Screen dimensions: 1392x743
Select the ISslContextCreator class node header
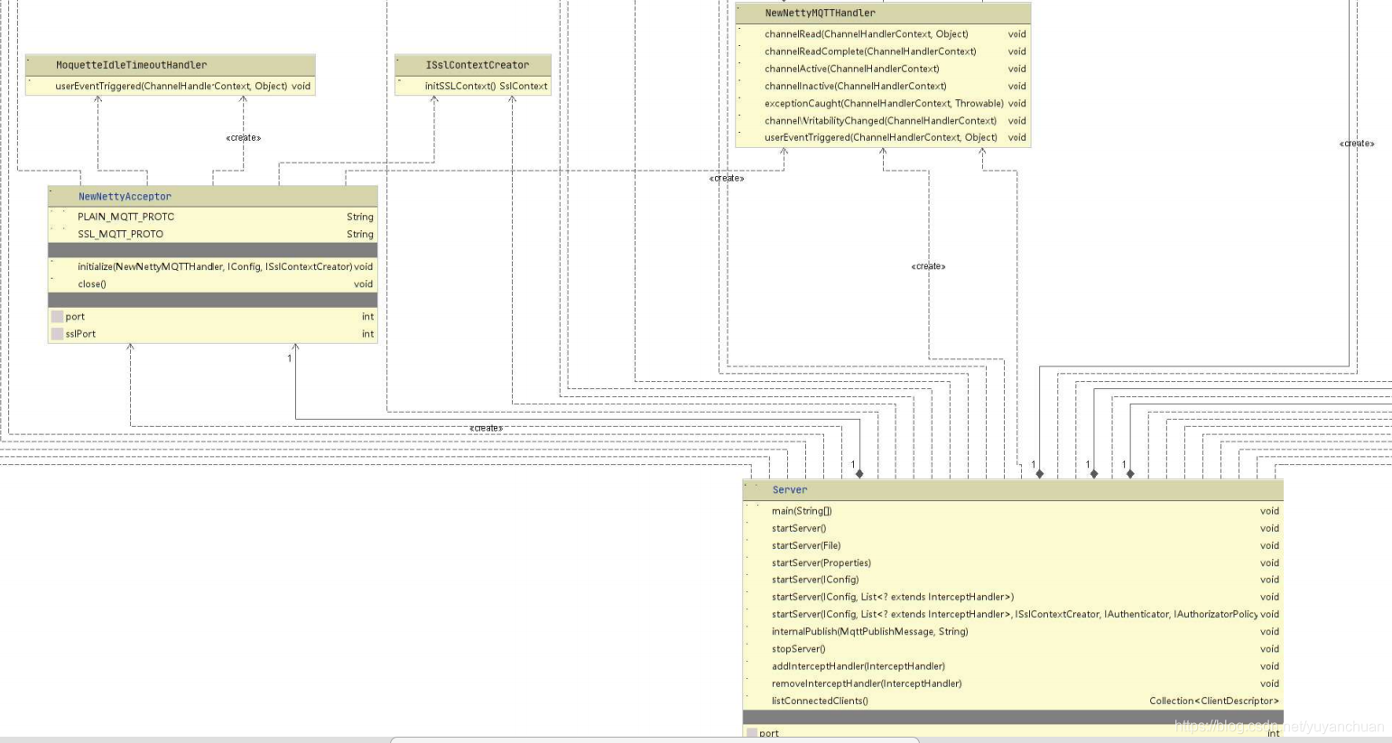click(473, 65)
